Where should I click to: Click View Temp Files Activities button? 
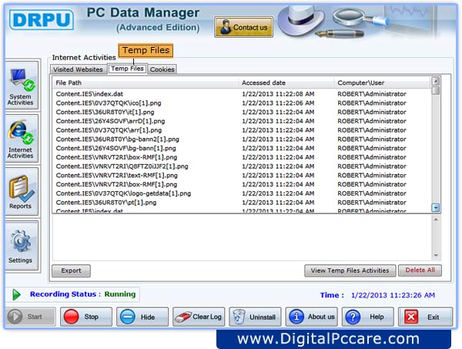pos(350,270)
